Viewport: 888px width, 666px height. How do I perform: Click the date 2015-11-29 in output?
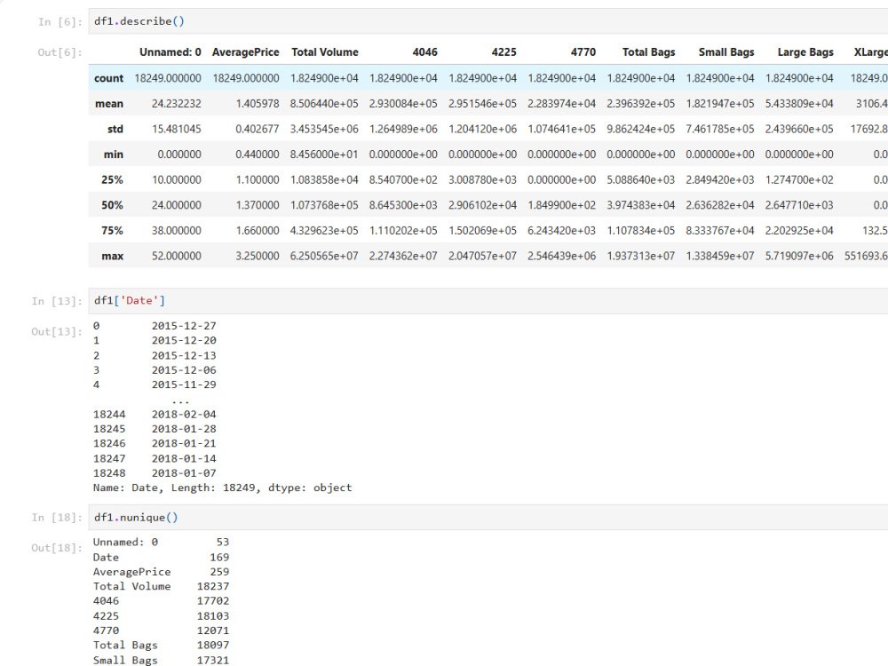point(184,385)
